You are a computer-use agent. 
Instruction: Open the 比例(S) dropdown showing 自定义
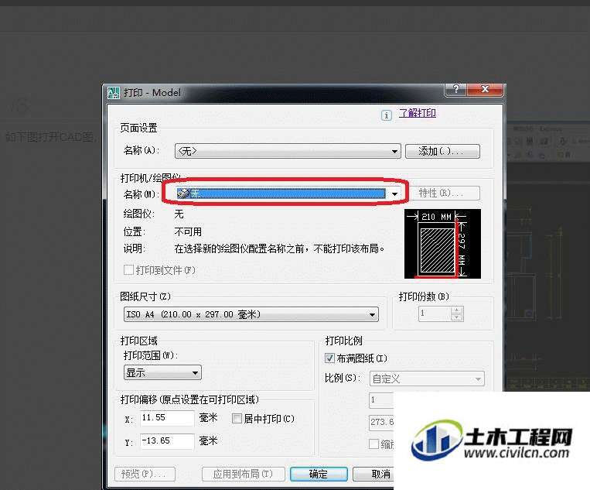point(427,379)
